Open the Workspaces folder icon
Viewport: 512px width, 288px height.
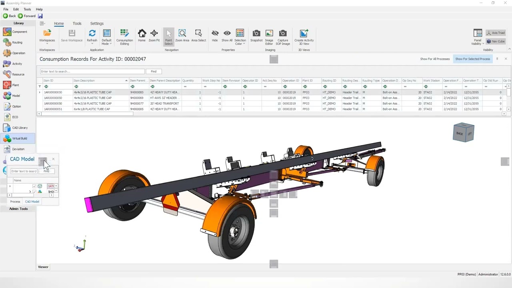47,33
